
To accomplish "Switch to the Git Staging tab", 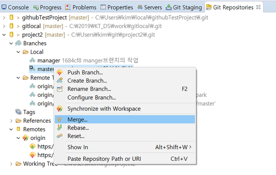I will pos(184,7).
